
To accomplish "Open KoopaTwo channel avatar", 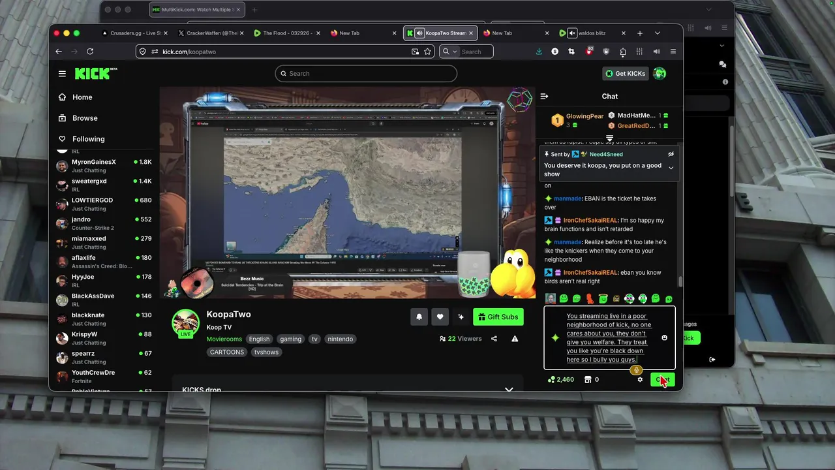I will point(185,323).
